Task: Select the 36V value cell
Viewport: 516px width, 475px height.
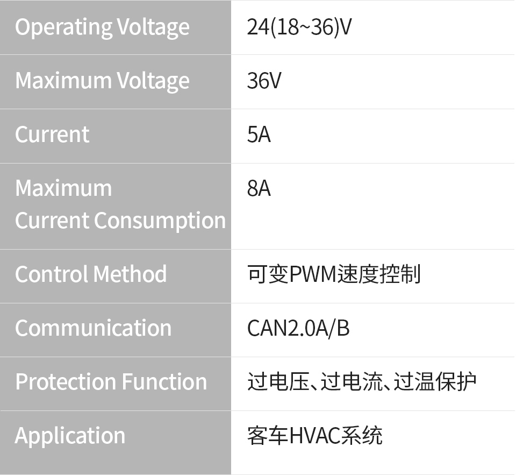Action: pos(264,81)
